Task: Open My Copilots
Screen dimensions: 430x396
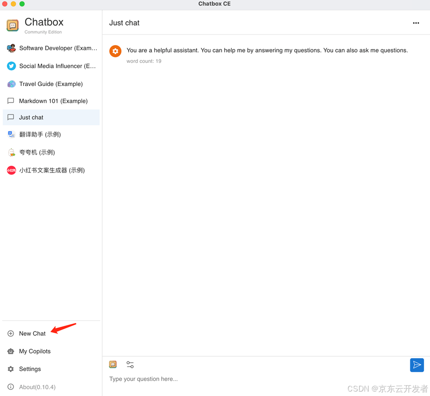Action: point(51,351)
